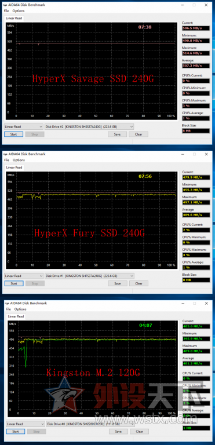Start benchmark in the Disk Drive #2 window
This screenshot has height=445, width=215.
(14, 134)
